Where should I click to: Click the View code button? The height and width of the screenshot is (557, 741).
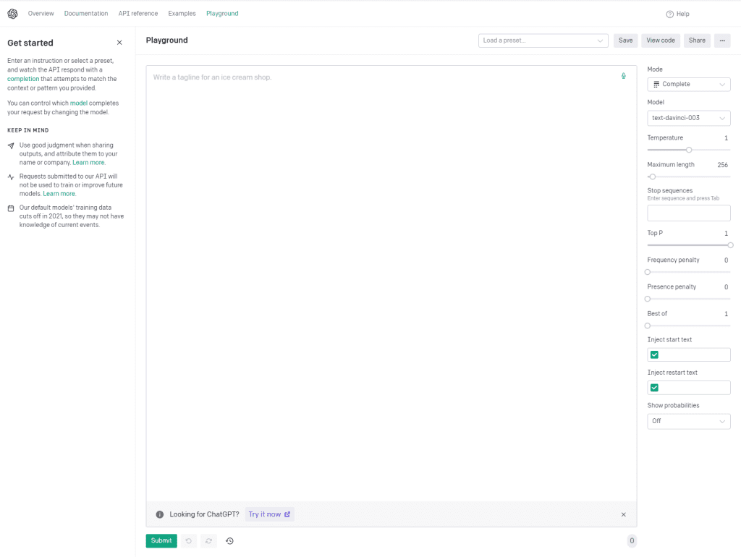click(x=660, y=41)
